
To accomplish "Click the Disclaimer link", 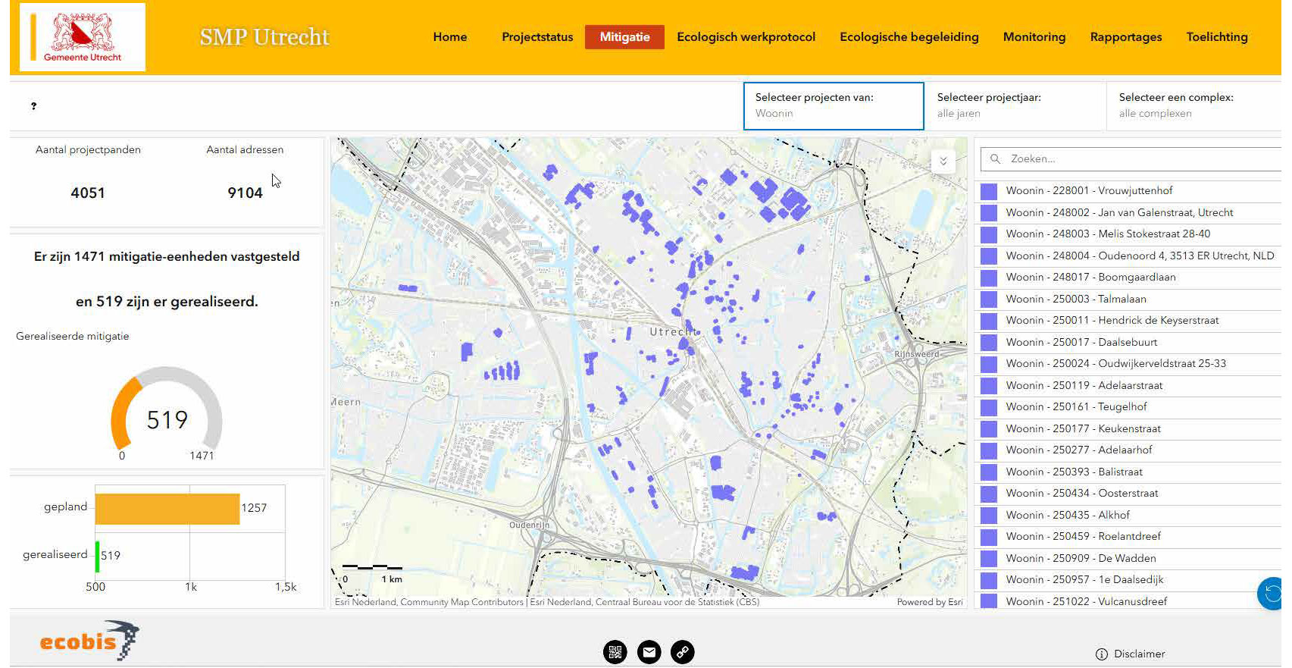I will click(x=1140, y=654).
